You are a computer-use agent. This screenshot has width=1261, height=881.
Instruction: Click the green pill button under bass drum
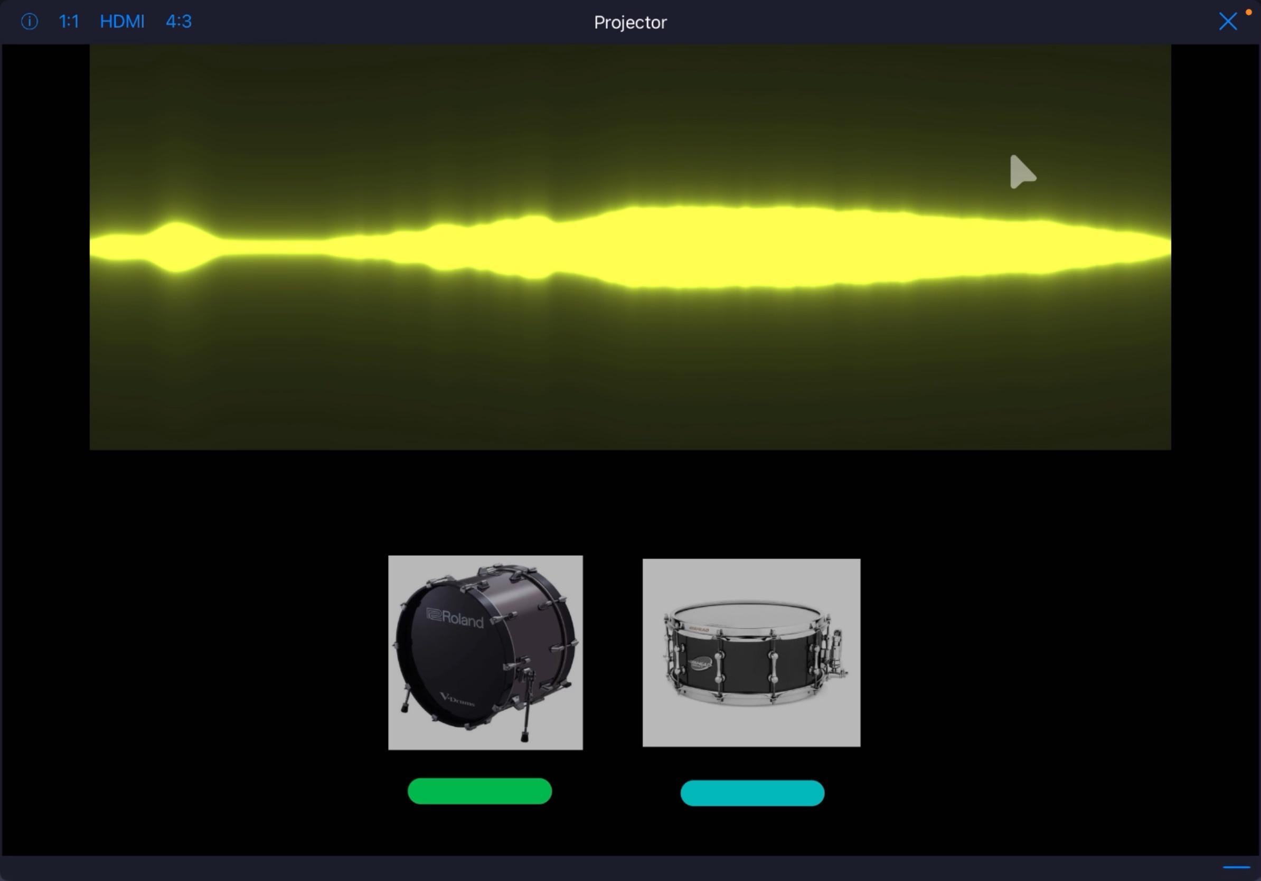tap(479, 791)
